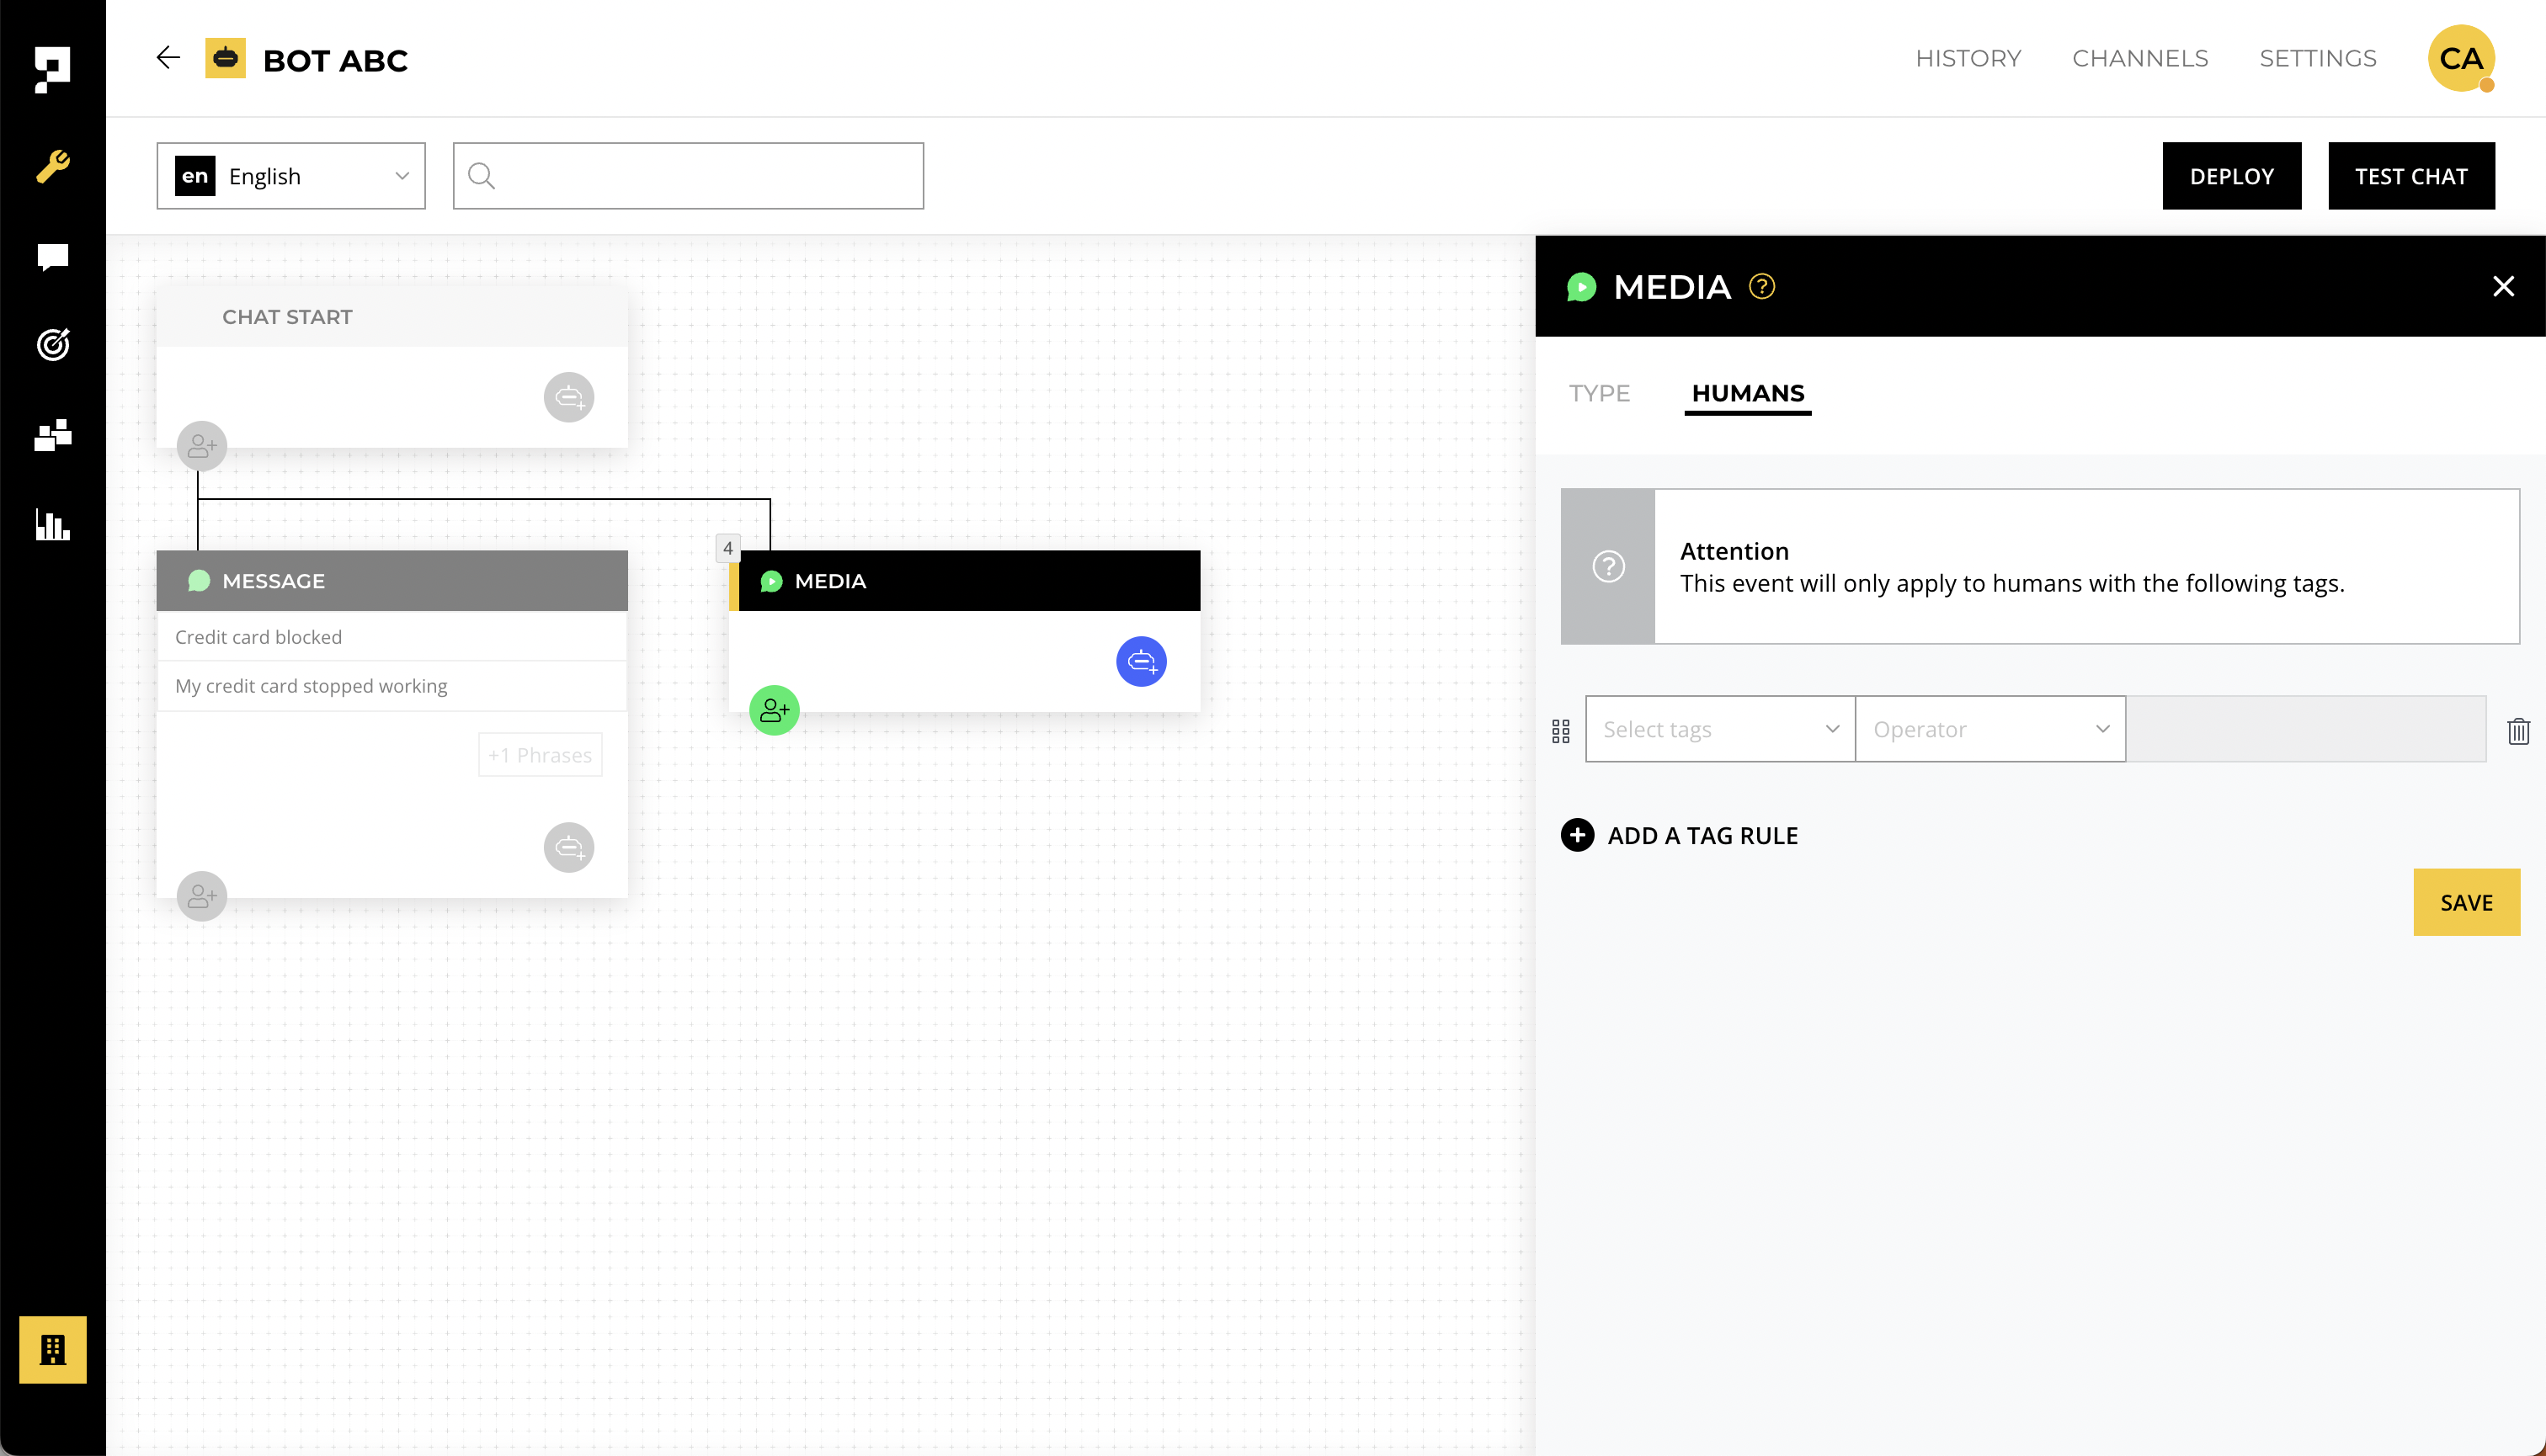Delete tag rule with trash icon

point(2518,731)
